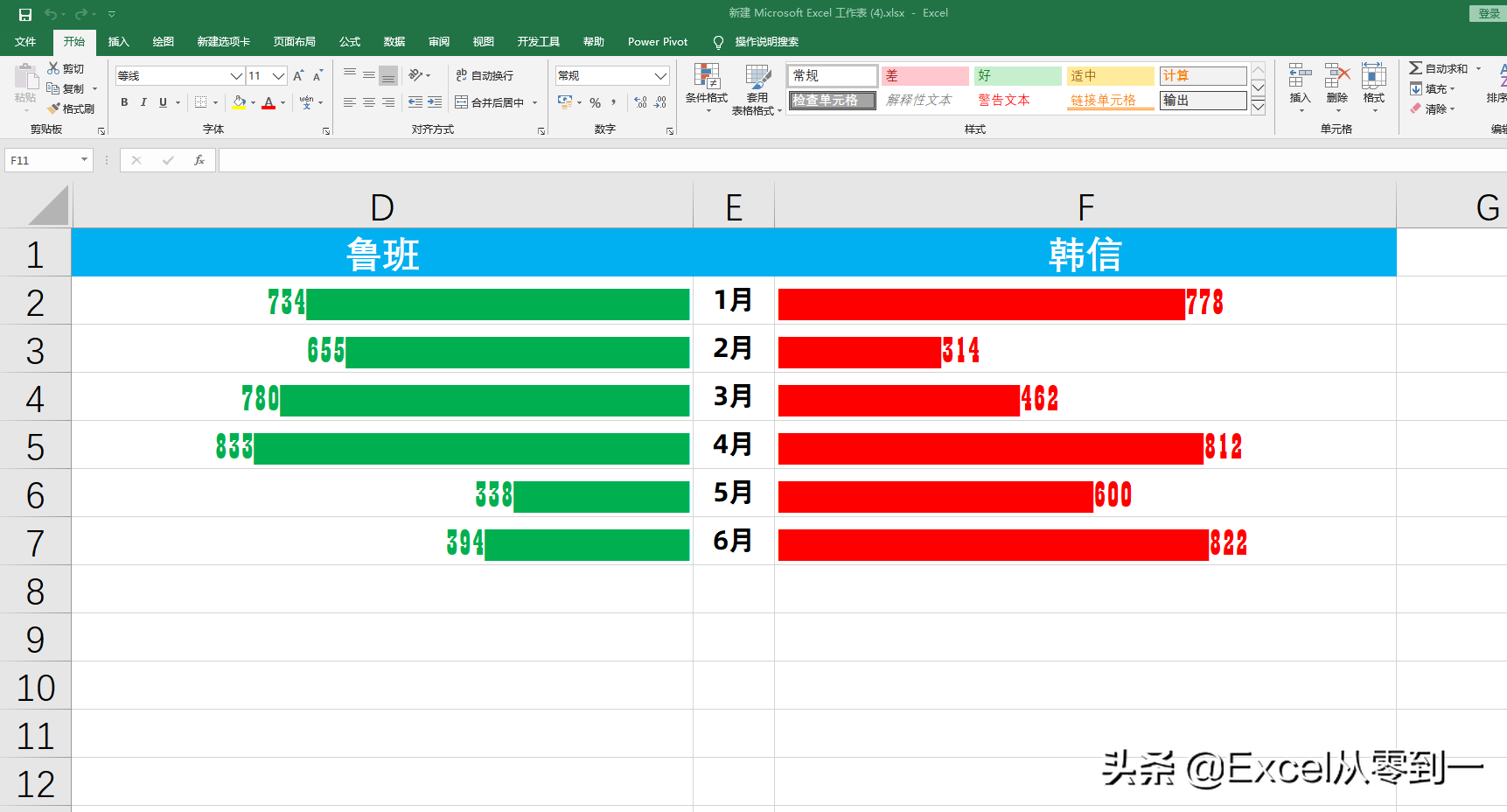Select the 差 (Bad) cell style

[924, 76]
